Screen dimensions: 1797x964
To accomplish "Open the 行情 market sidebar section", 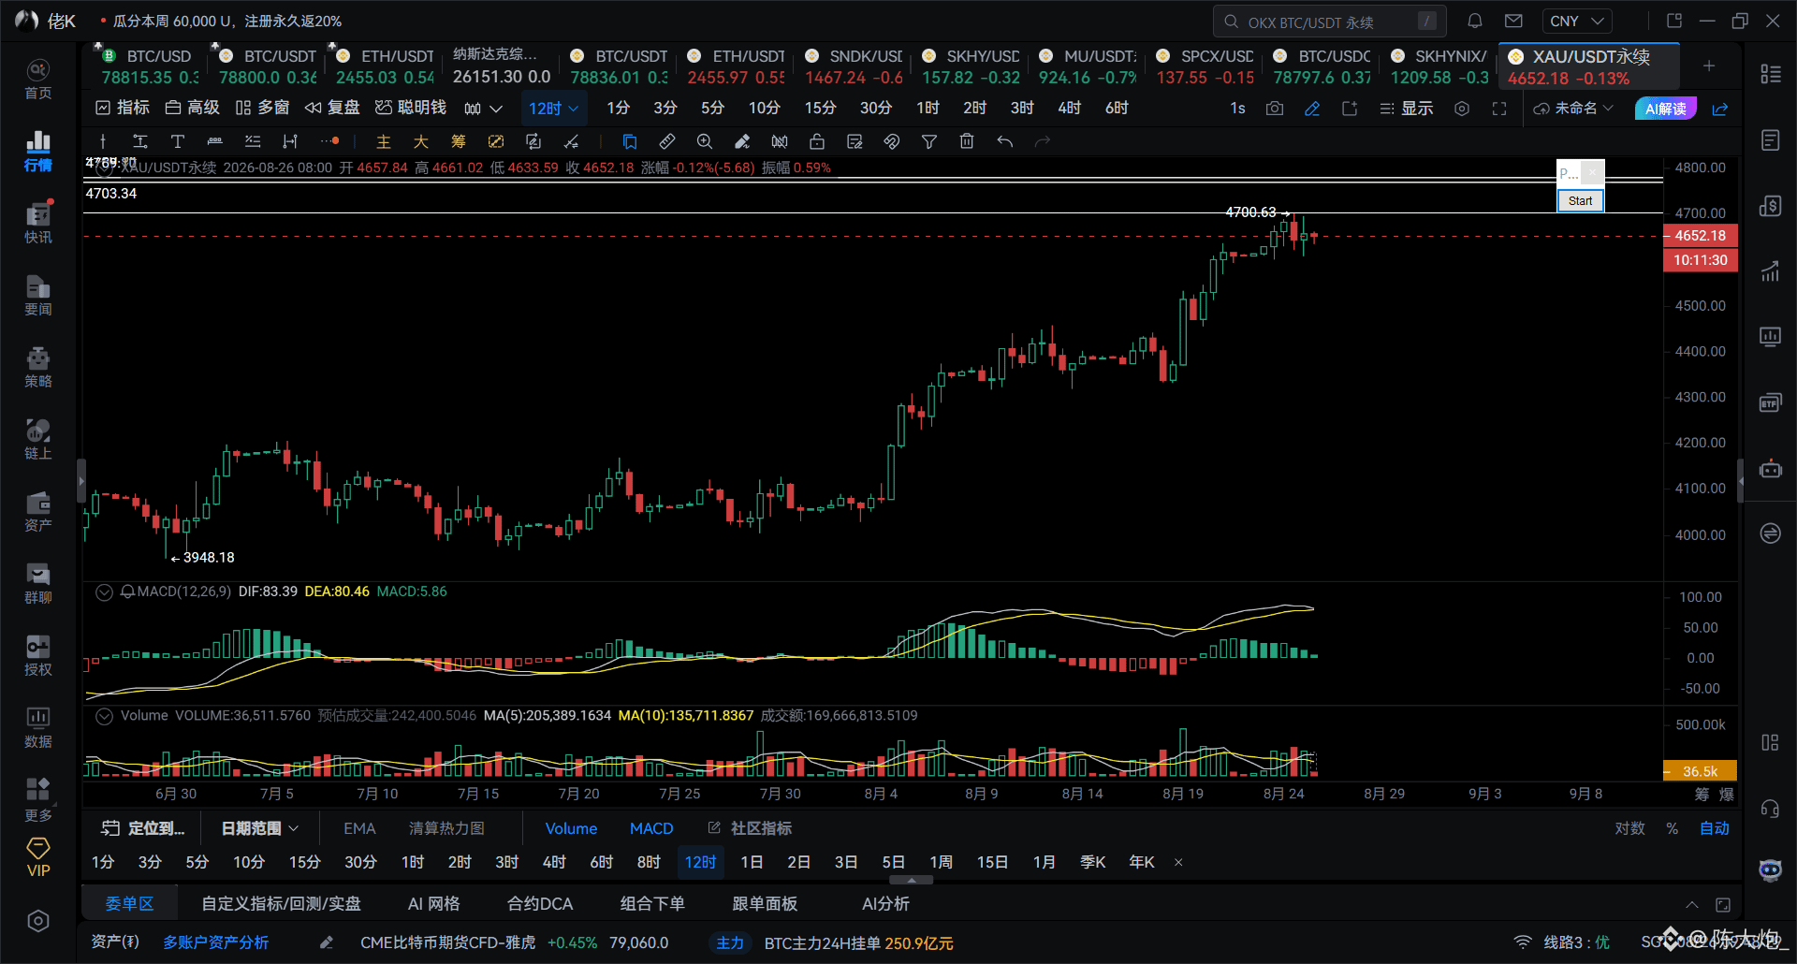I will coord(37,152).
